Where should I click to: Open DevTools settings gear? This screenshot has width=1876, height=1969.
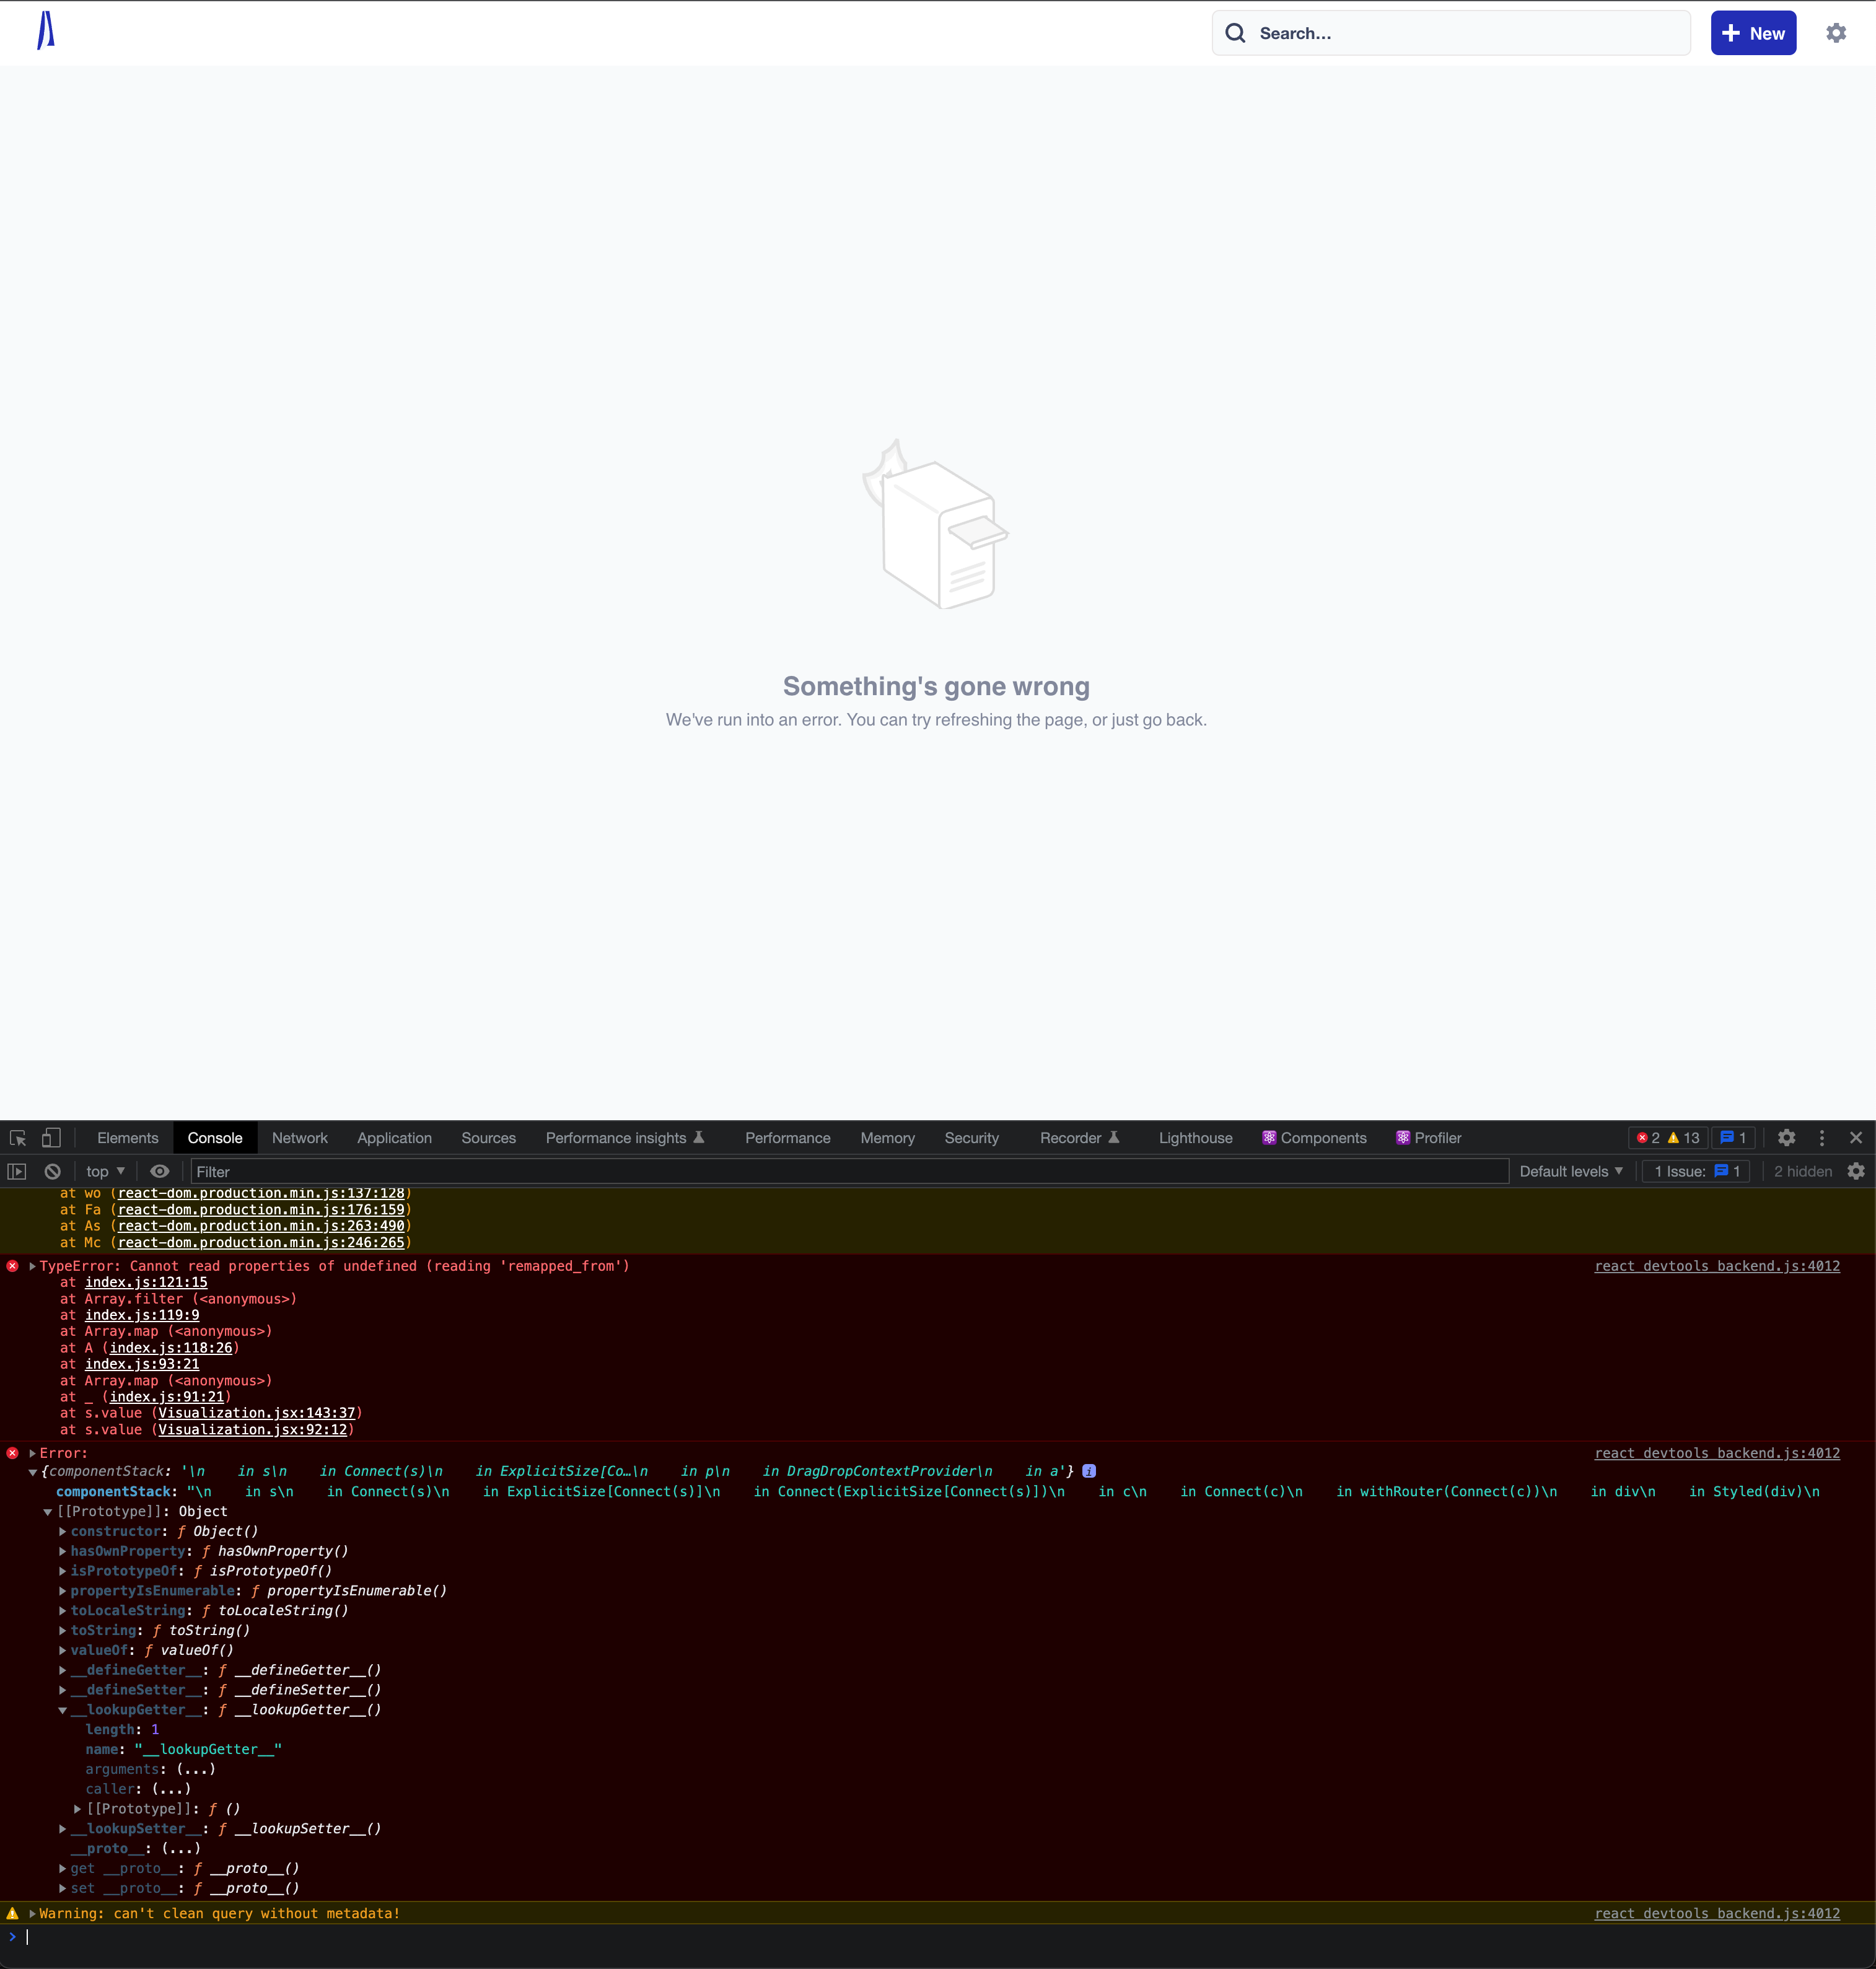point(1786,1137)
